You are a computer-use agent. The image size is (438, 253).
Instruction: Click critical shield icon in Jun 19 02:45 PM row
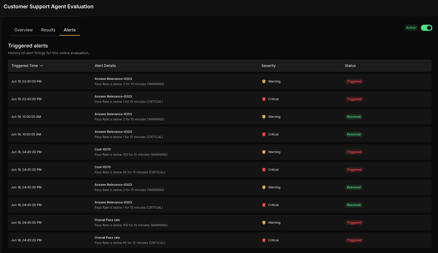pyautogui.click(x=264, y=99)
